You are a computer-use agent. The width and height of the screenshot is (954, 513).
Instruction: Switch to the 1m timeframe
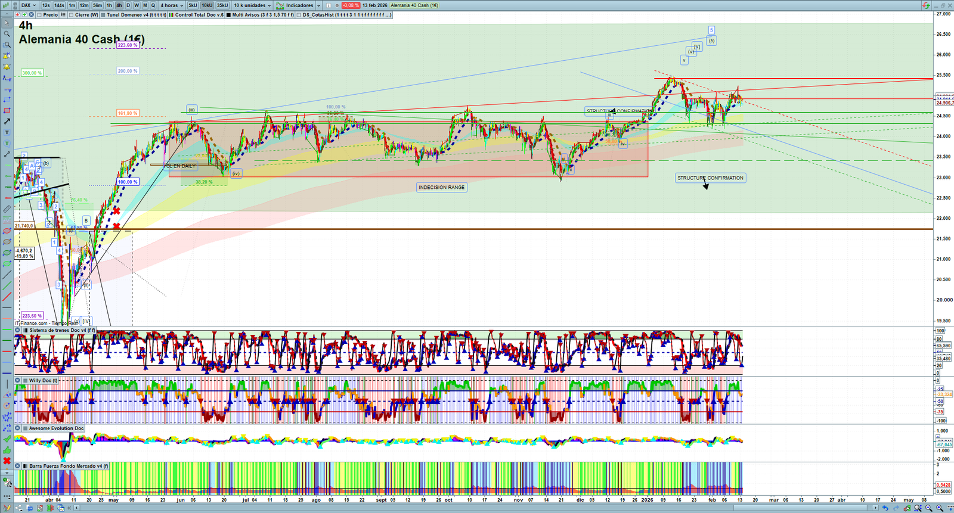click(72, 5)
